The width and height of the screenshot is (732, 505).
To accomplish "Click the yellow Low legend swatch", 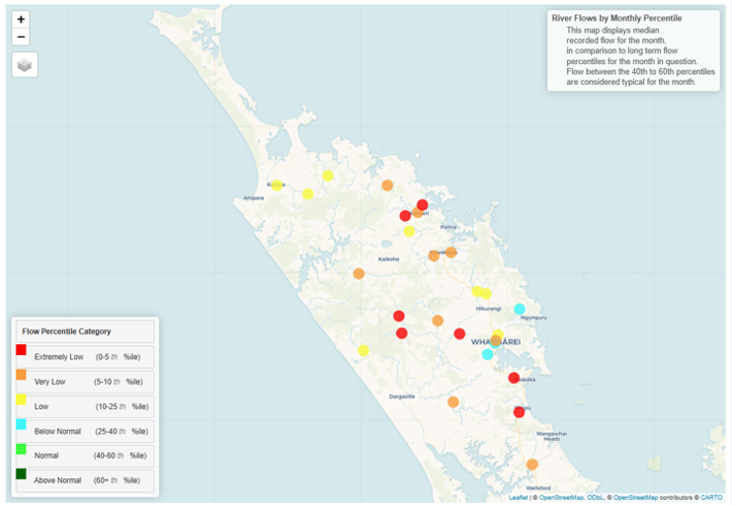I will 21,399.
